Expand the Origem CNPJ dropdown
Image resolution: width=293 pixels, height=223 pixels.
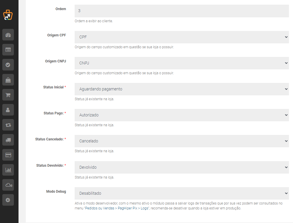(182, 63)
